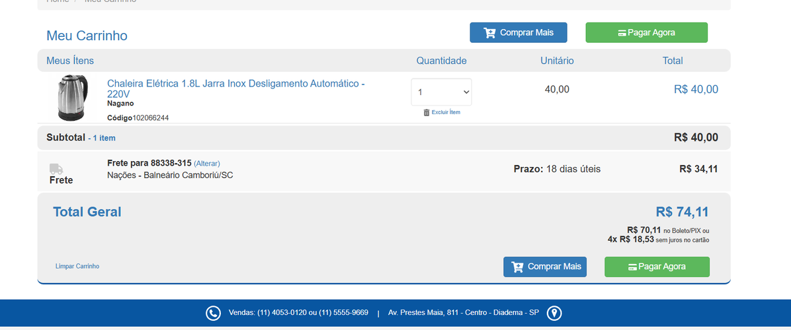Click the delivery truck Frete icon

click(x=56, y=169)
